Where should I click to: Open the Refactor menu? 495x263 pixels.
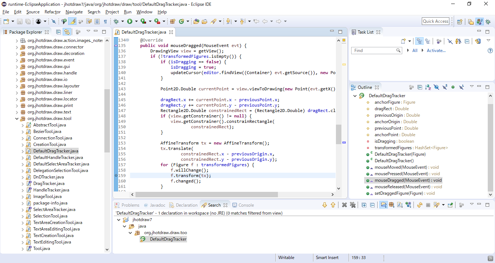click(x=53, y=12)
